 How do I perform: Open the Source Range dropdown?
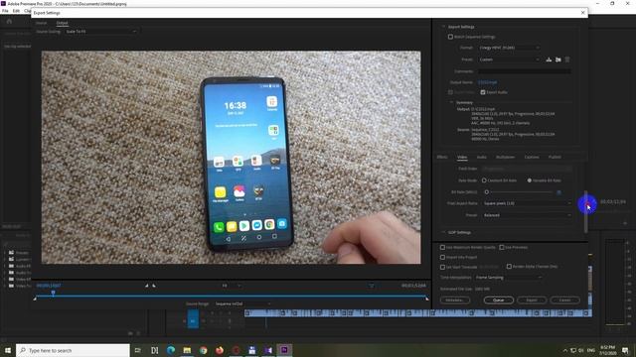tap(242, 304)
